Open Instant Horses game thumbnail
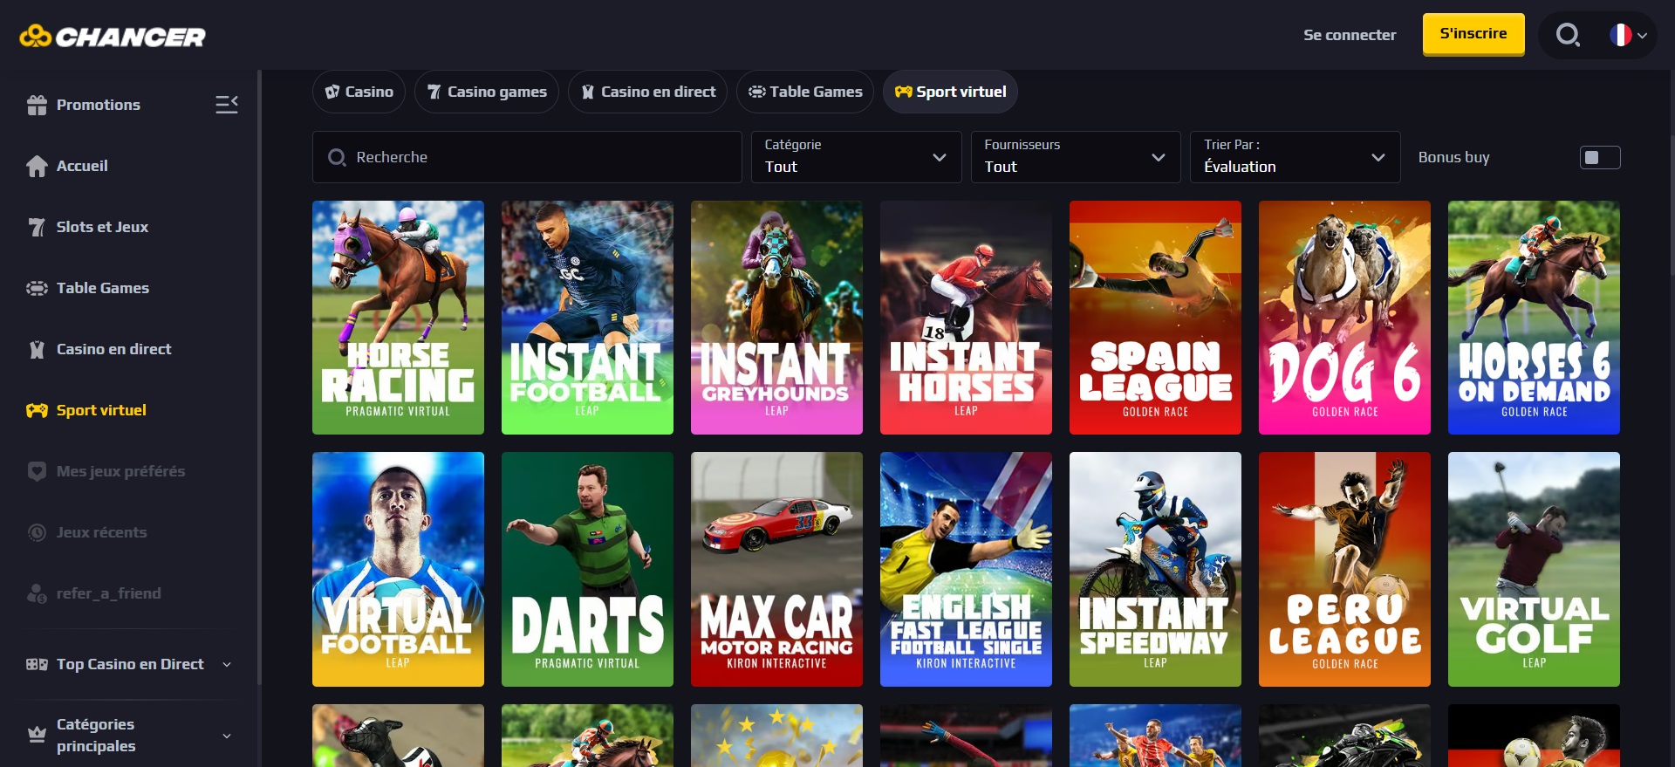The image size is (1675, 767). (x=966, y=318)
